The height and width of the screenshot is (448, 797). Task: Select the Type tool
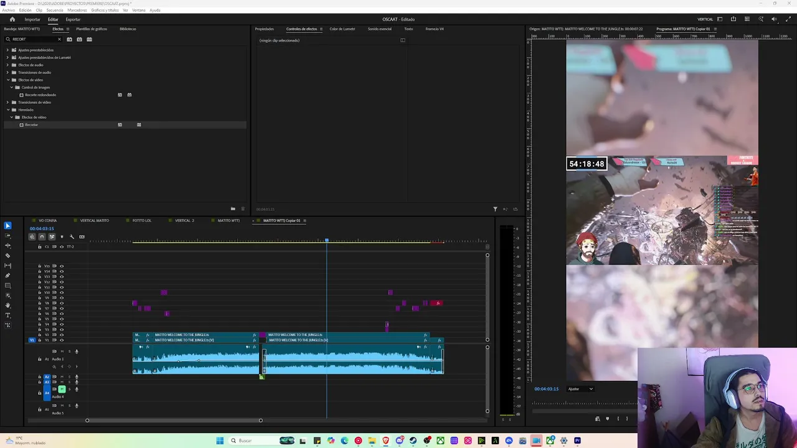tap(7, 315)
